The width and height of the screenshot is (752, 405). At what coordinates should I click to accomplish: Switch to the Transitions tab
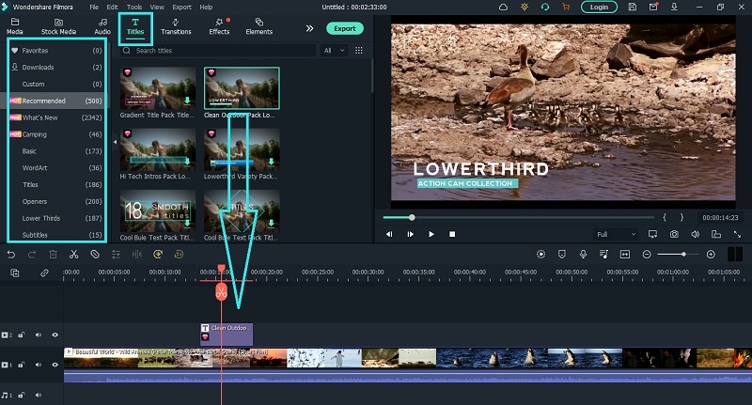point(176,26)
